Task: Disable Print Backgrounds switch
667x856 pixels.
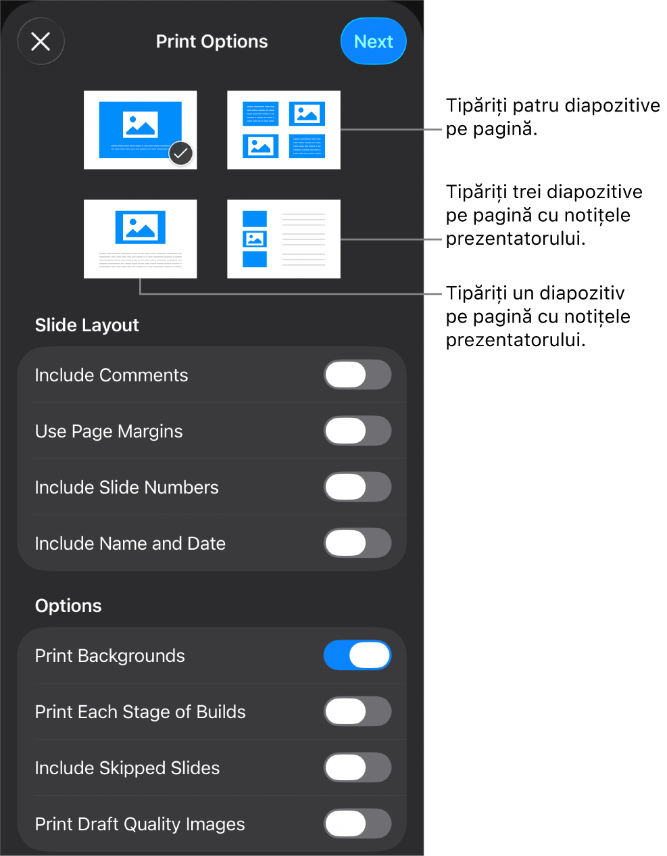Action: pyautogui.click(x=357, y=655)
